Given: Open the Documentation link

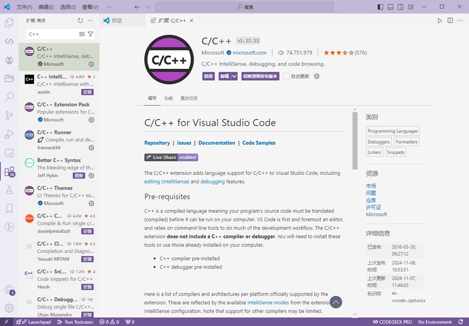Looking at the screenshot, I should pos(216,143).
